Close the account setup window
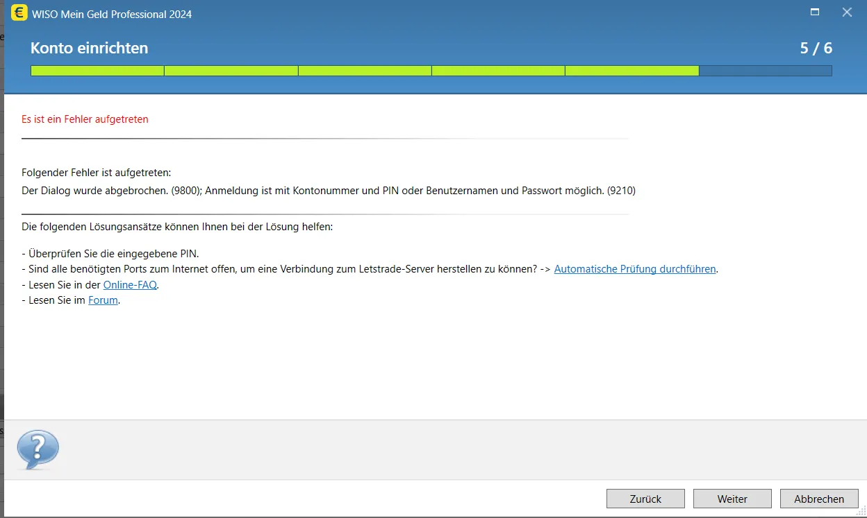The width and height of the screenshot is (867, 518). 847,12
